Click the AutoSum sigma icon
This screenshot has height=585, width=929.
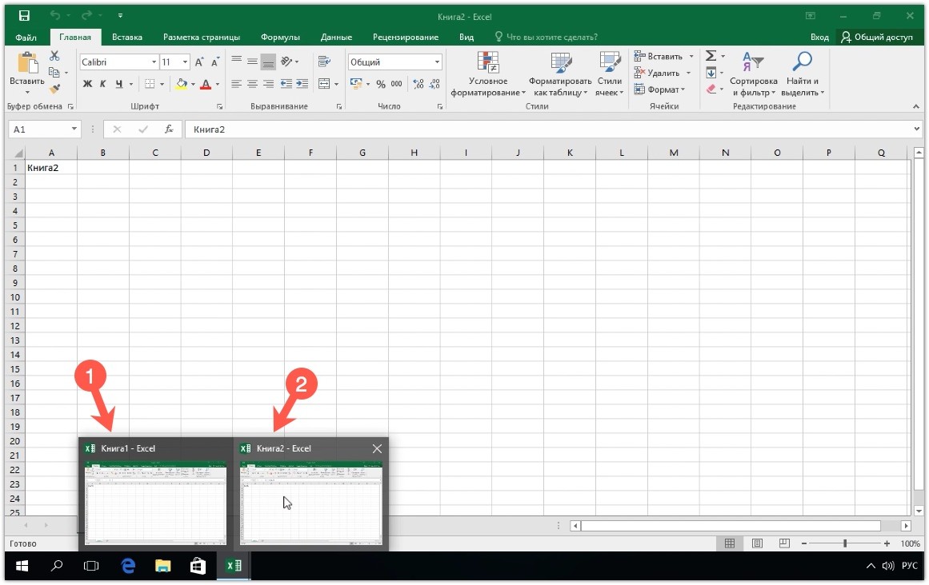711,56
